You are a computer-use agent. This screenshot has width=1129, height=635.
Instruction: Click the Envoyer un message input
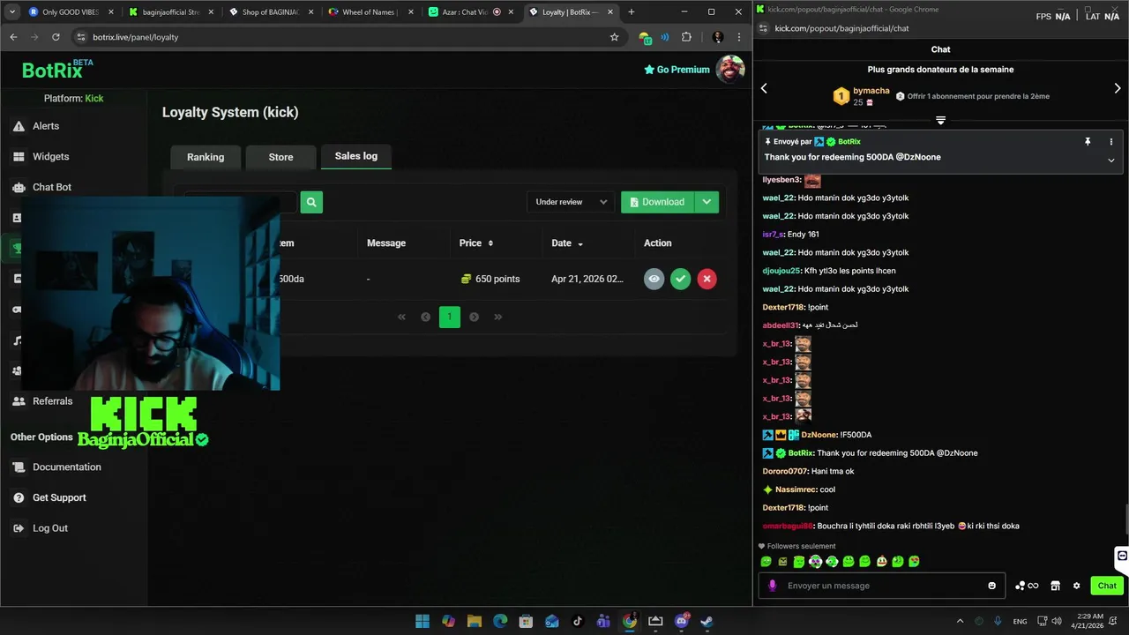click(x=882, y=586)
